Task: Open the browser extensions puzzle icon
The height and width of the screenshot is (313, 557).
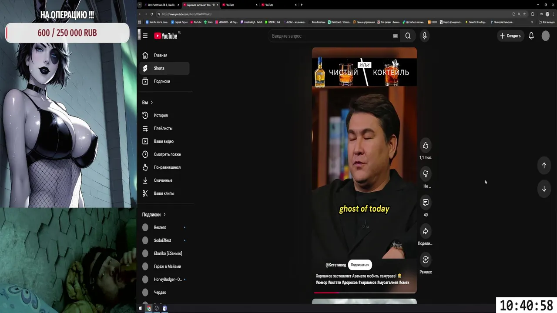Action: (x=533, y=14)
